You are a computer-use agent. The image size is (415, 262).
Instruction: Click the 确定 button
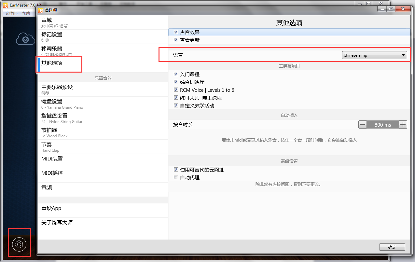(392, 247)
